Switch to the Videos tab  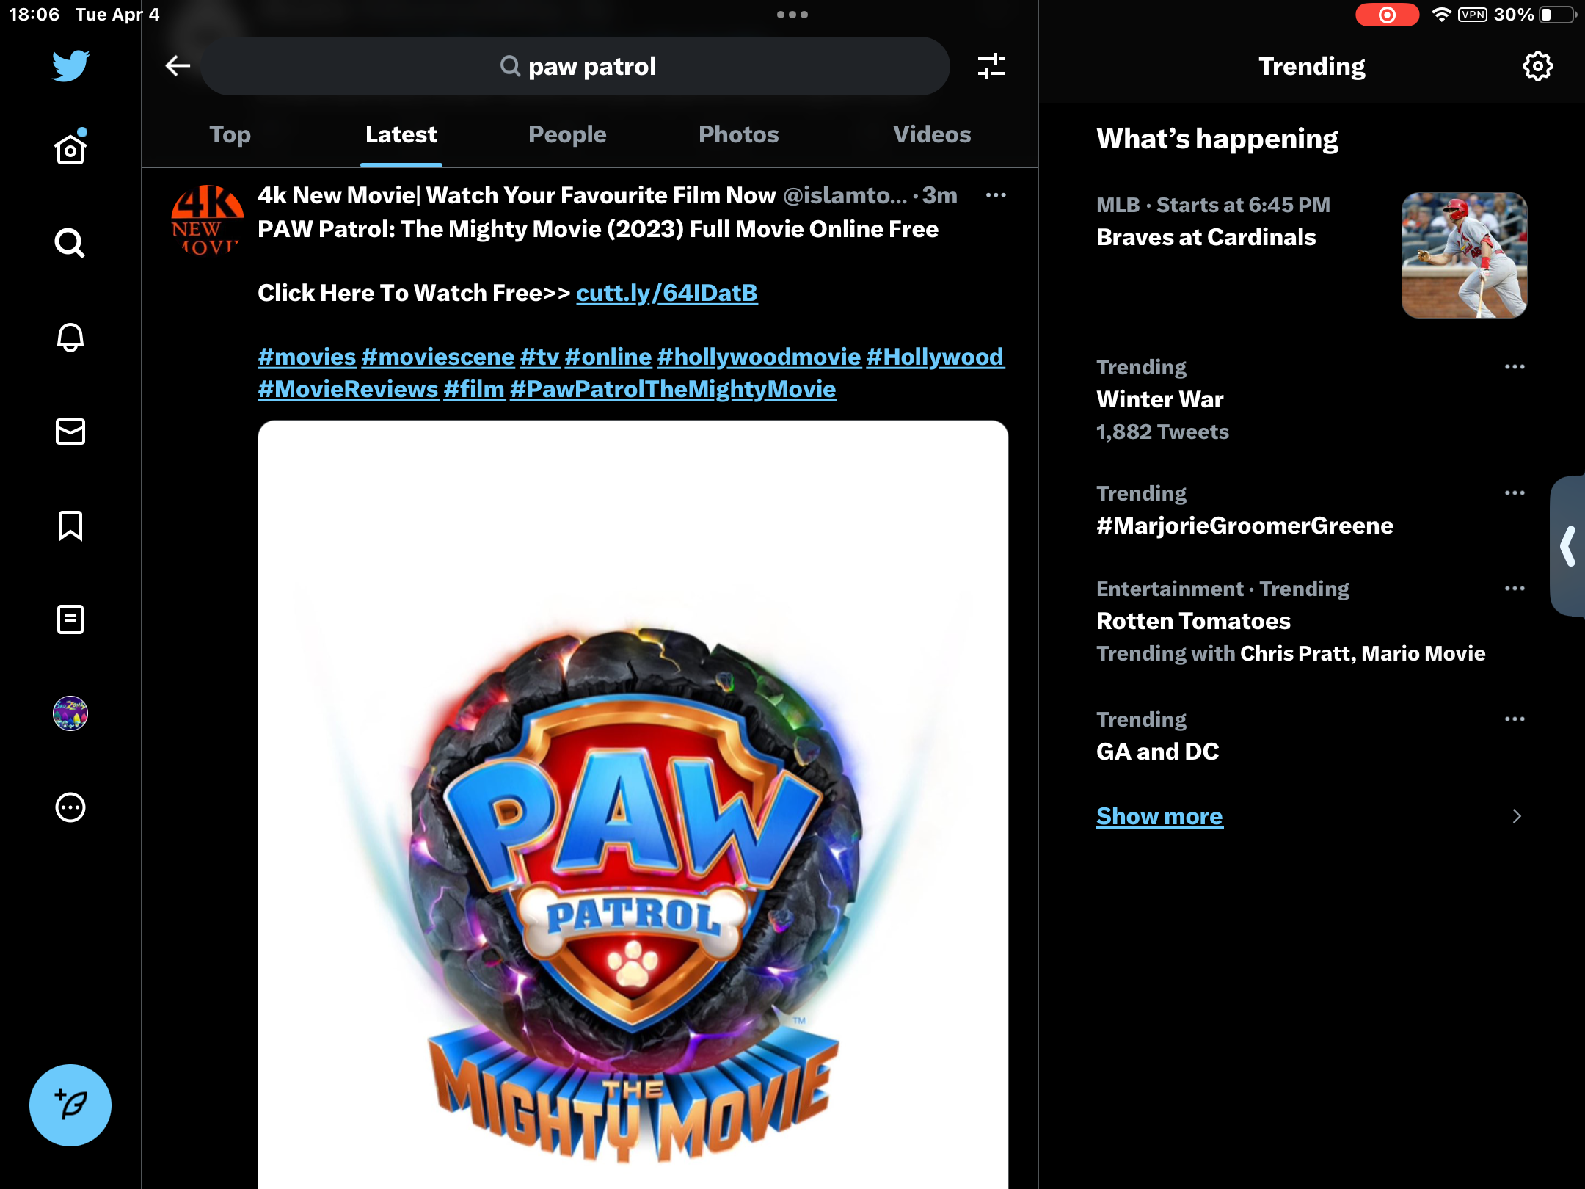(x=932, y=134)
